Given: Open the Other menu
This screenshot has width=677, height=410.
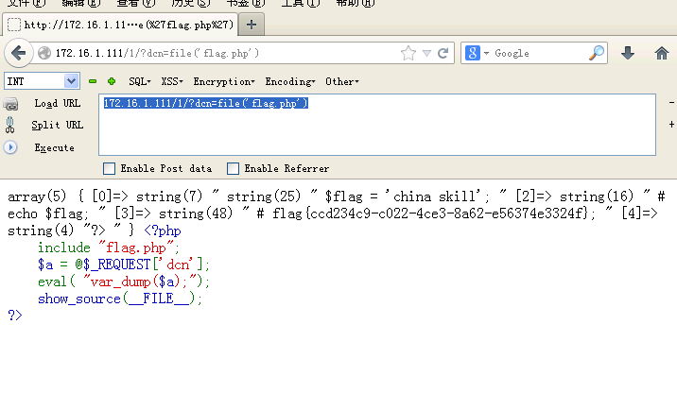Looking at the screenshot, I should point(342,81).
